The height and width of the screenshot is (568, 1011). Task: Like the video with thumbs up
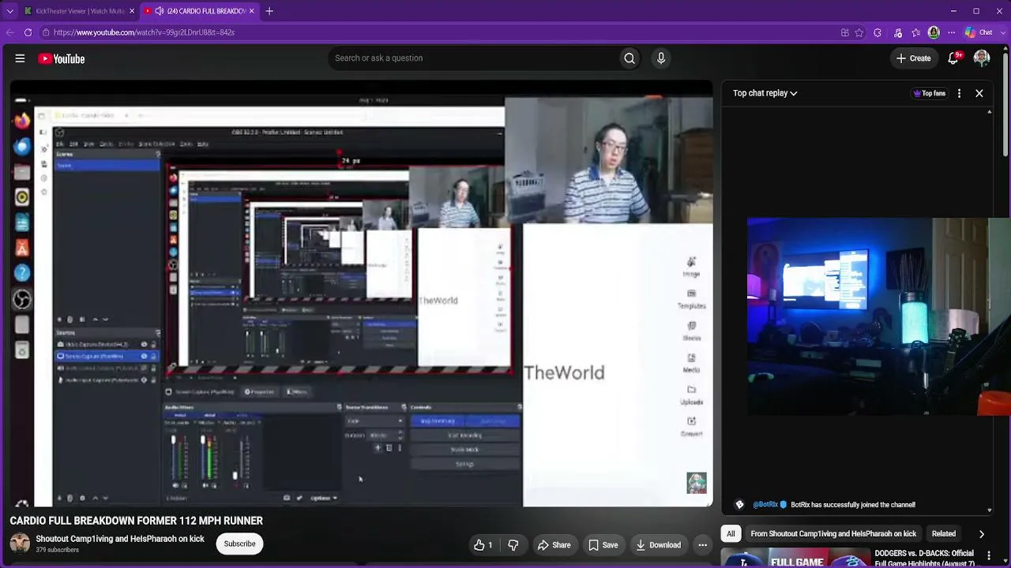(483, 545)
